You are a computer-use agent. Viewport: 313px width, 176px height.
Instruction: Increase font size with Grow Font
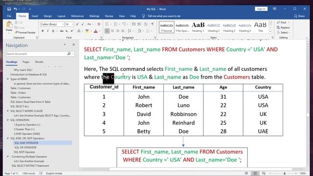pyautogui.click(x=77, y=24)
